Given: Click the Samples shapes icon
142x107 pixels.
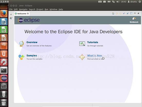Looking at the screenshot, I should click(x=21, y=57).
